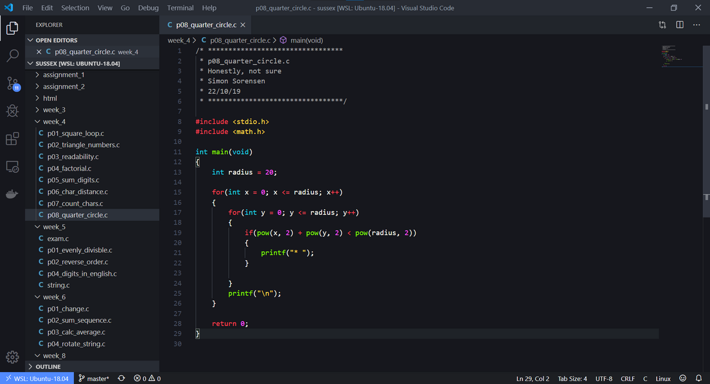Screen dimensions: 710x384
Task: Open the Docker extension panel
Action: click(x=12, y=193)
